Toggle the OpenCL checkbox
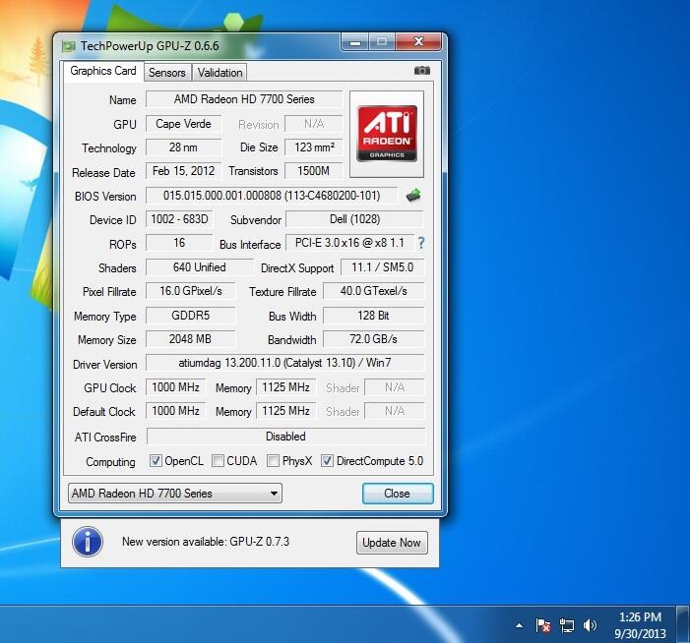The image size is (690, 643). [x=156, y=460]
